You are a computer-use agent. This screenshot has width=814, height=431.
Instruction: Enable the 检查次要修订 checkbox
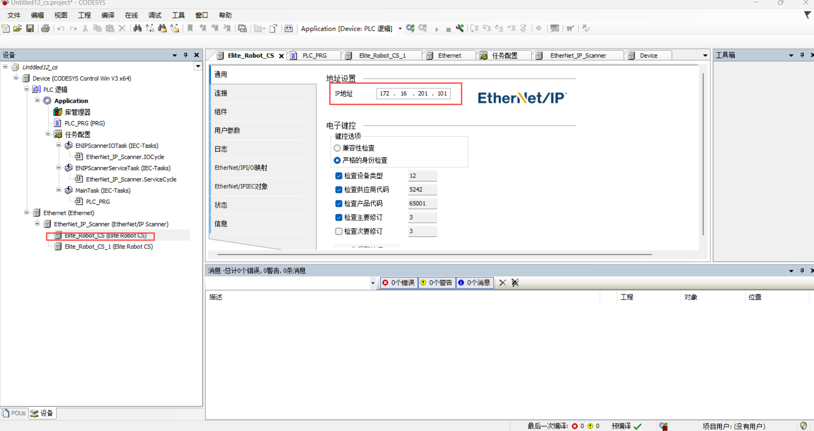point(339,231)
